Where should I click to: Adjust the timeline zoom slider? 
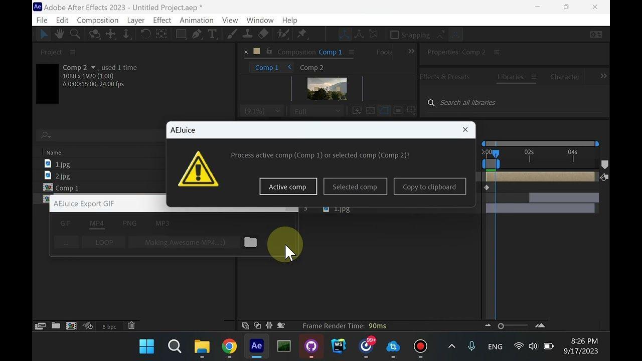501,326
